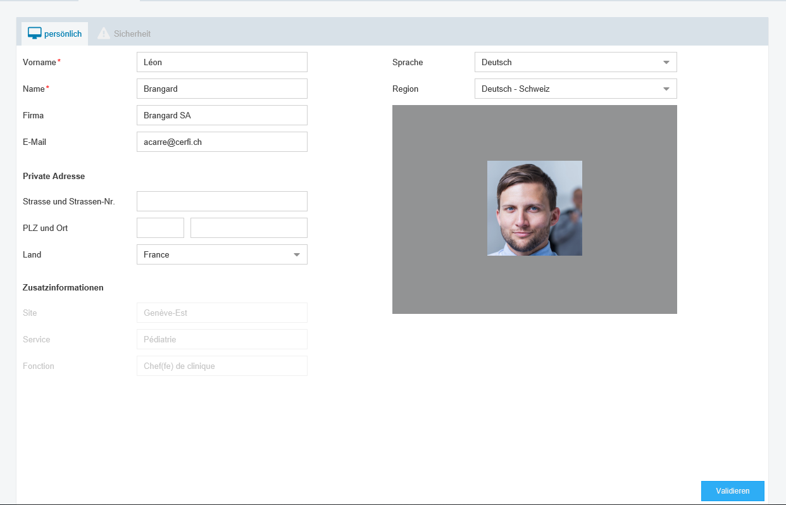Click the Vorname input field
Viewport: 786px width, 505px height.
tap(221, 62)
